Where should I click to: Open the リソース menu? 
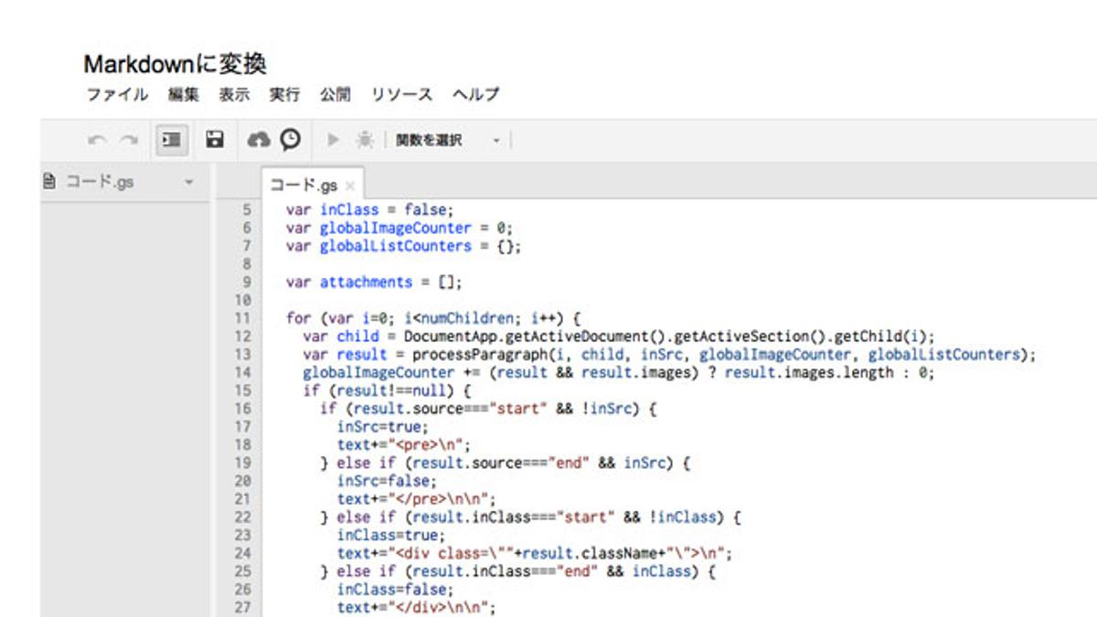point(401,94)
